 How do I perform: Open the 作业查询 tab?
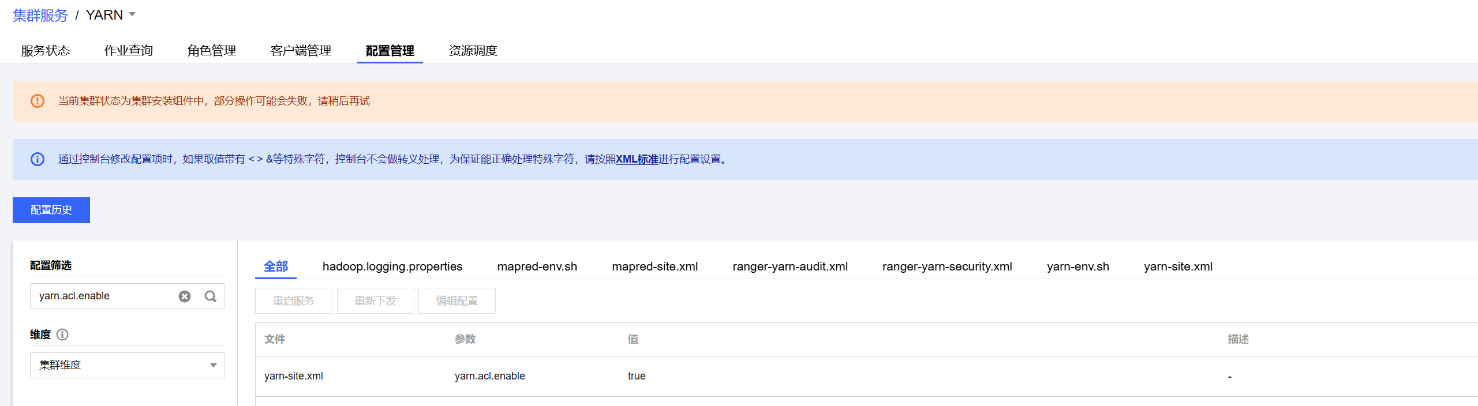129,51
